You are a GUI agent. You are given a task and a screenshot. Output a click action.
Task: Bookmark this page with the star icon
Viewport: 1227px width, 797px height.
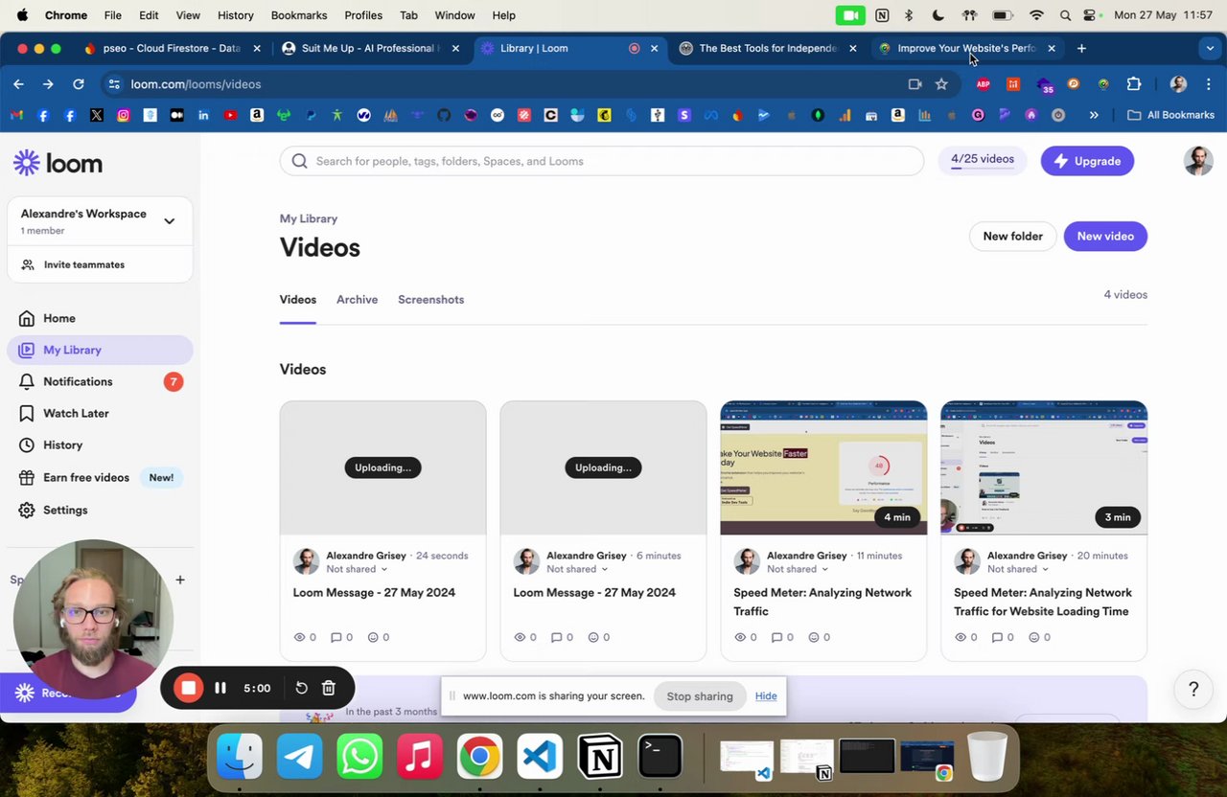coord(941,84)
